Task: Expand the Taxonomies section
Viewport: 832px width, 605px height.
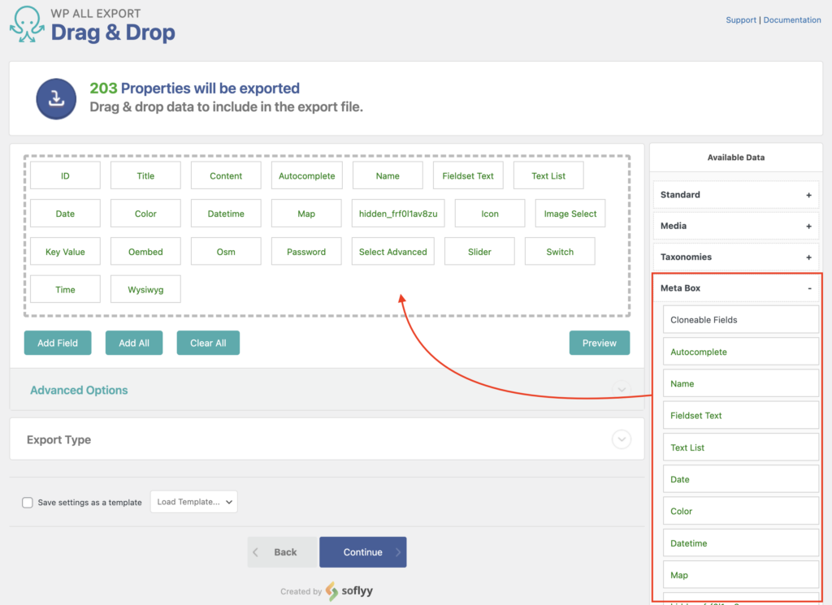Action: click(x=734, y=256)
